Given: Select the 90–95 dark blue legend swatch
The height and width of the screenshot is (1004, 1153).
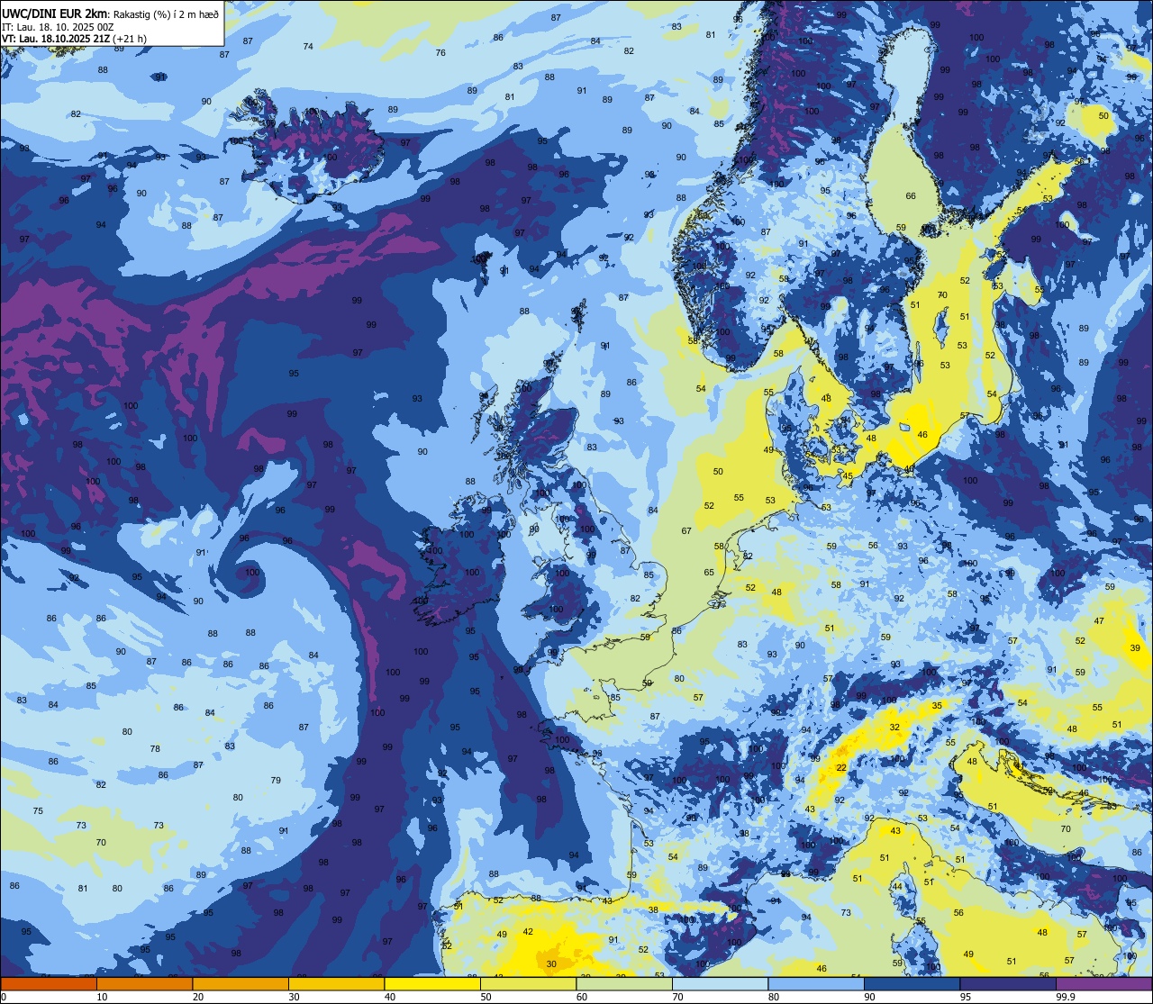Looking at the screenshot, I should click(x=912, y=983).
